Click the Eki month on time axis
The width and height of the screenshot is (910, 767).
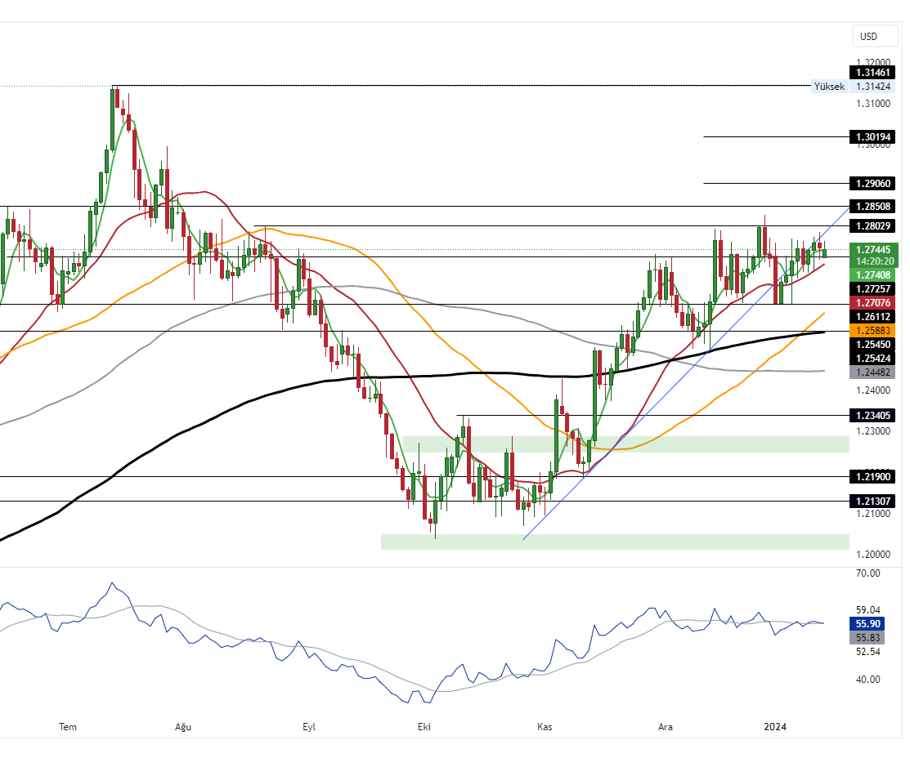point(424,727)
